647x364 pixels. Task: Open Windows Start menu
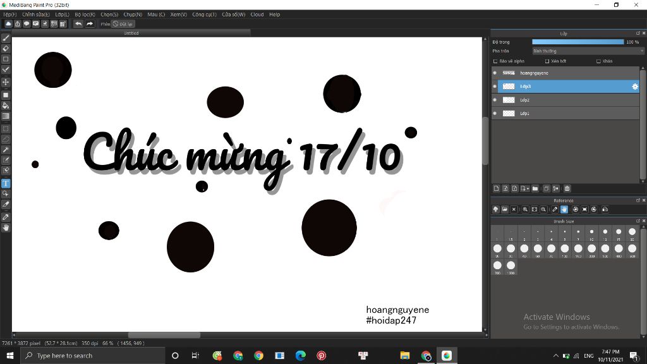(x=10, y=355)
